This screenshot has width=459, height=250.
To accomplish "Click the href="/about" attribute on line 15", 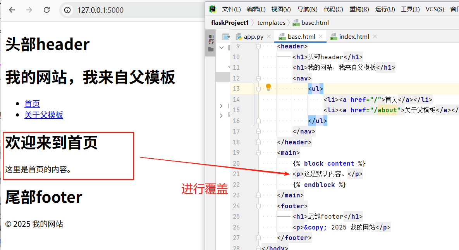I will click(x=376, y=110).
